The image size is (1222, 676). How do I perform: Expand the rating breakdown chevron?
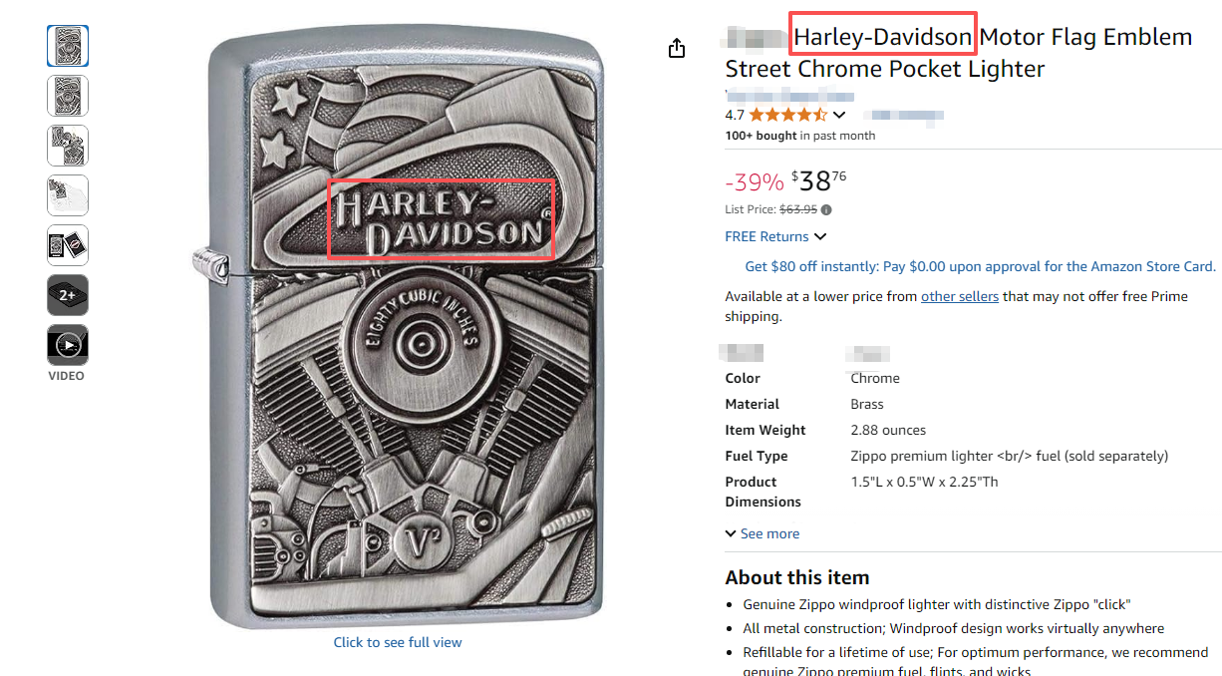pos(838,115)
